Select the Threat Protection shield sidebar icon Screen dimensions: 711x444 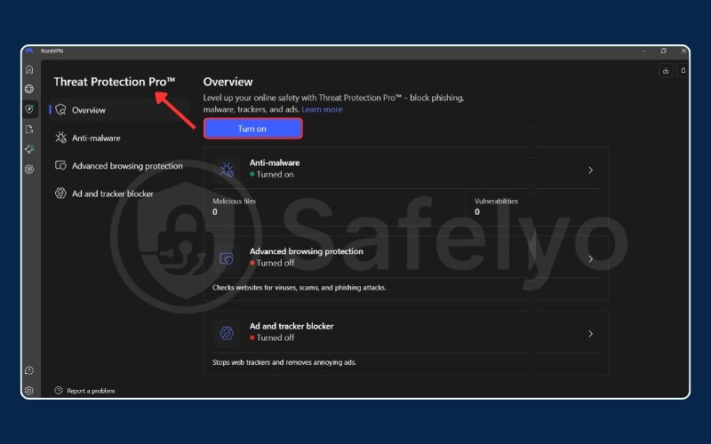pyautogui.click(x=29, y=108)
